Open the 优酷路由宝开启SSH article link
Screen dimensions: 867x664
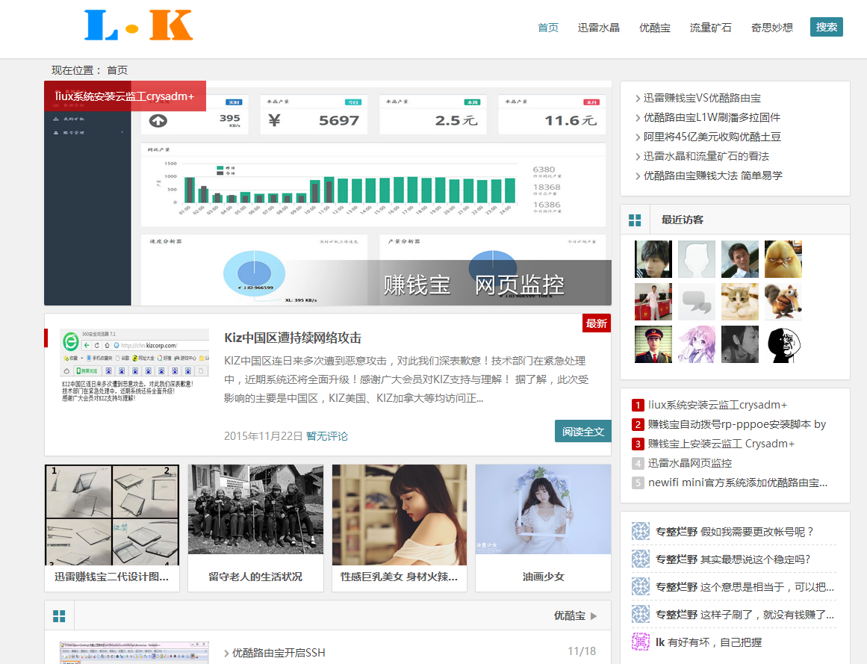(279, 653)
